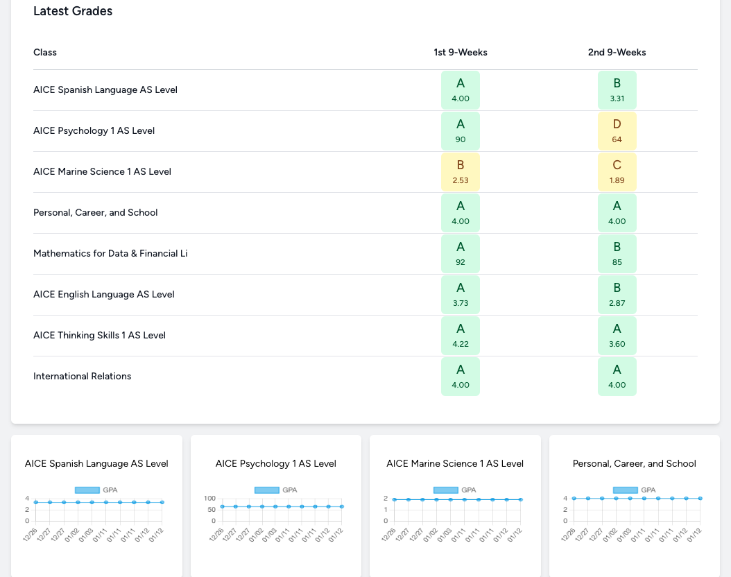Select the International Relations class
The height and width of the screenshot is (577, 731).
pyautogui.click(x=80, y=376)
